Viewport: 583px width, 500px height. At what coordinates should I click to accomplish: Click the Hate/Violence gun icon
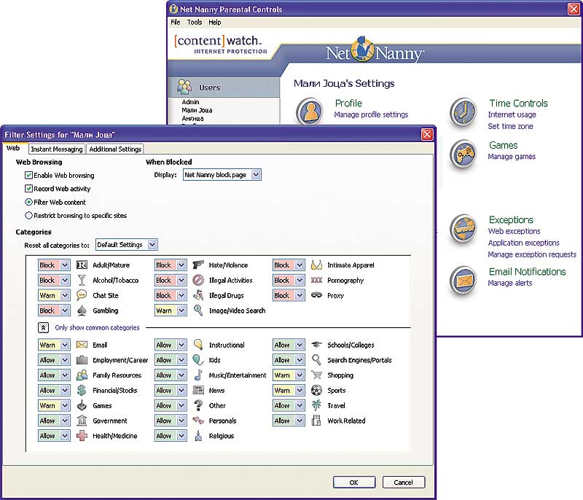(198, 265)
